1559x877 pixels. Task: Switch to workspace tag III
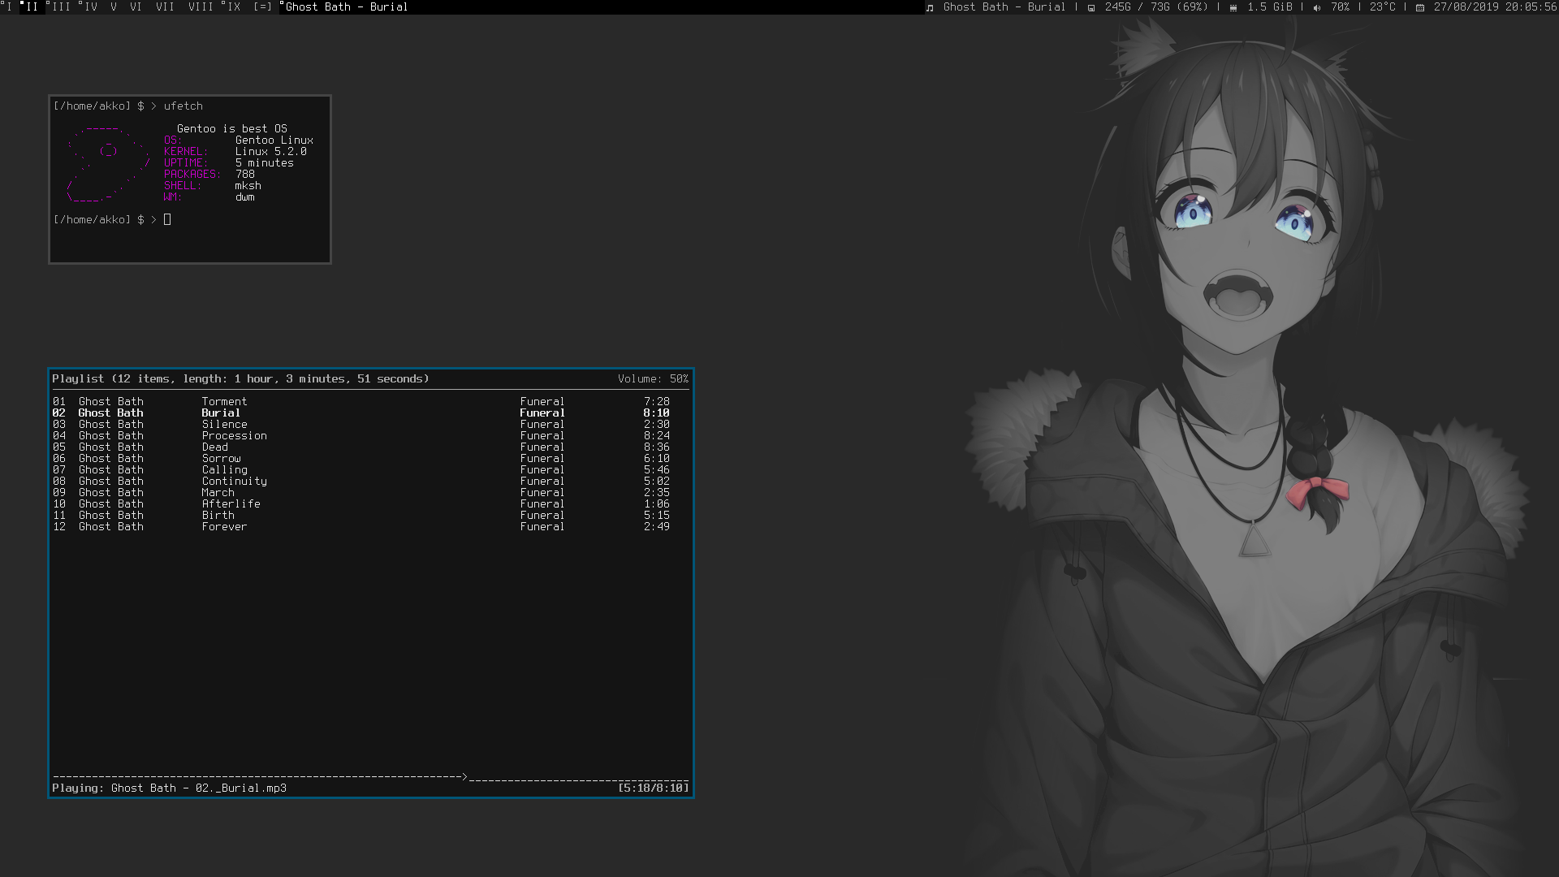coord(60,6)
